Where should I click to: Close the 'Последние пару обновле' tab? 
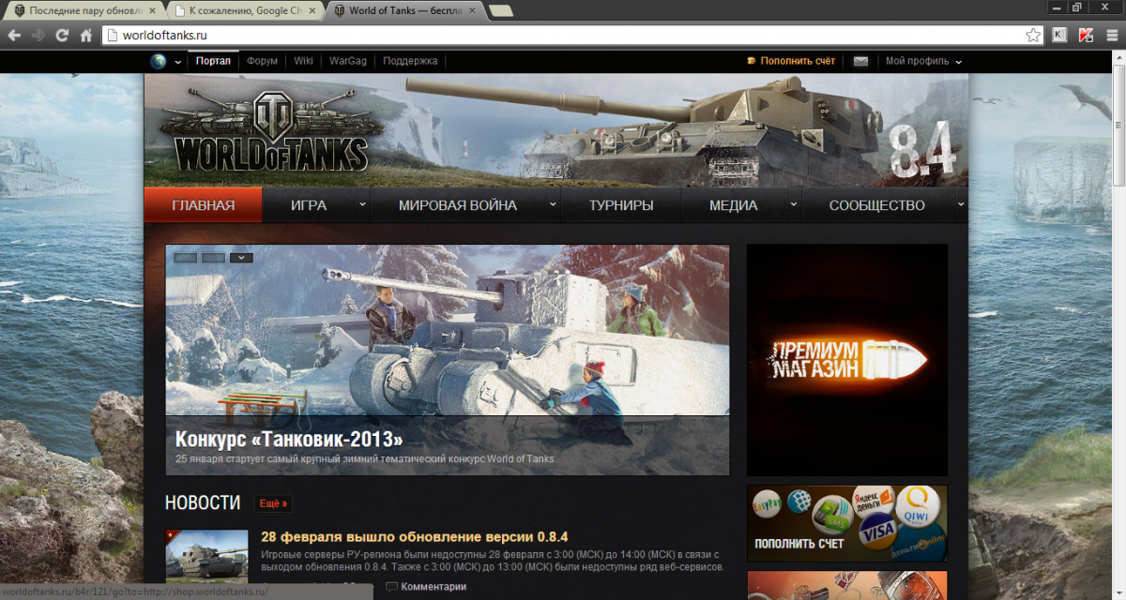tap(152, 10)
